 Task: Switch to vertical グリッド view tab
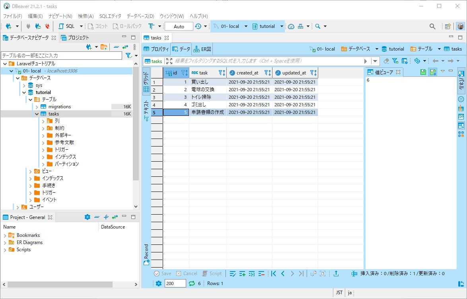pyautogui.click(x=146, y=81)
